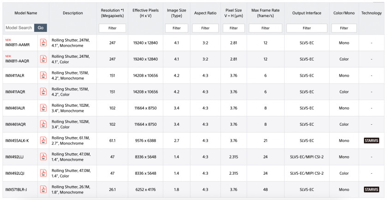
Task: Open PDF datasheet for IMX411AQR
Action: point(43,92)
